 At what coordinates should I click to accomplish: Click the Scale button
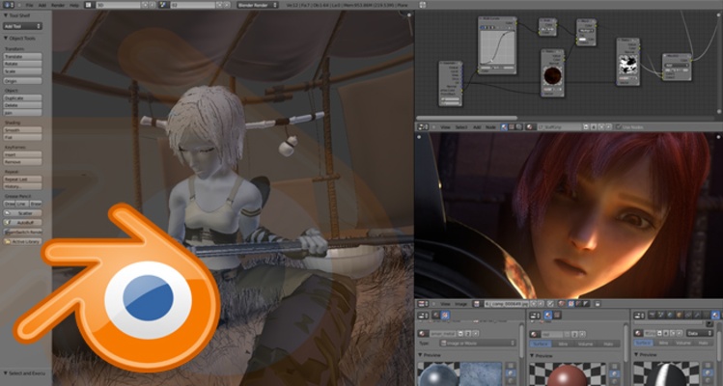tap(22, 71)
